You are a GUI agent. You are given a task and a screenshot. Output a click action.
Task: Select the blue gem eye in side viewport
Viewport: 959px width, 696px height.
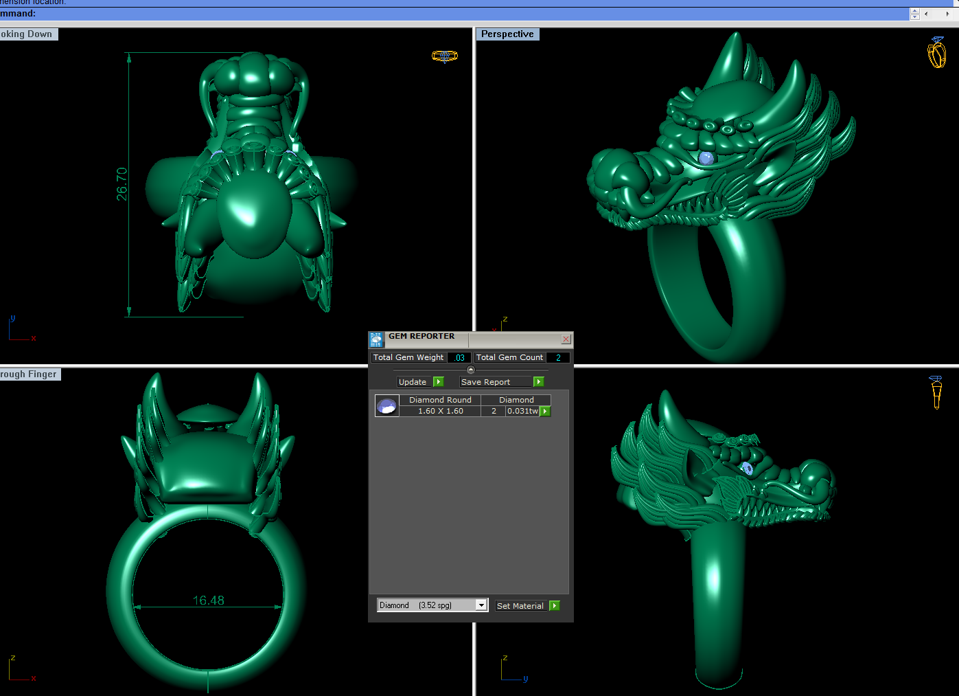pyautogui.click(x=748, y=469)
